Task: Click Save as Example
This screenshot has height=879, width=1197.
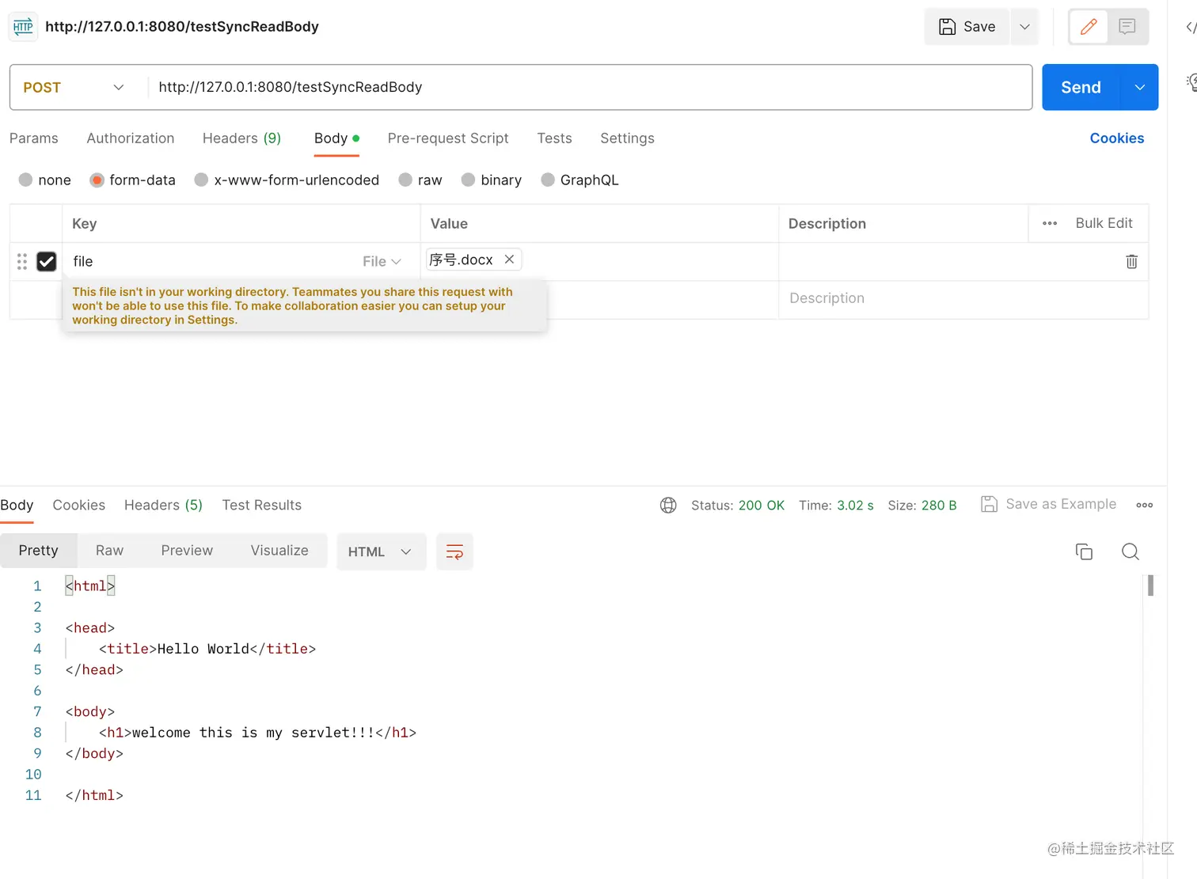Action: 1049,504
